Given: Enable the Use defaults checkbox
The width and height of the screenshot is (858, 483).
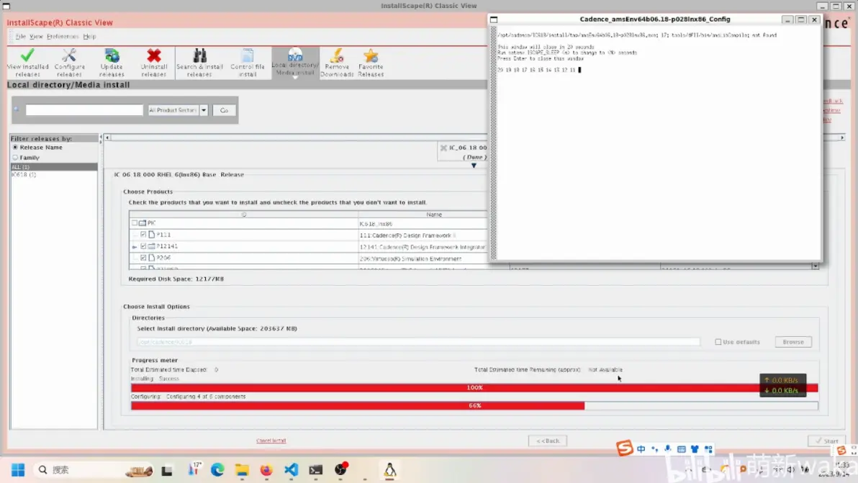Looking at the screenshot, I should (x=718, y=342).
